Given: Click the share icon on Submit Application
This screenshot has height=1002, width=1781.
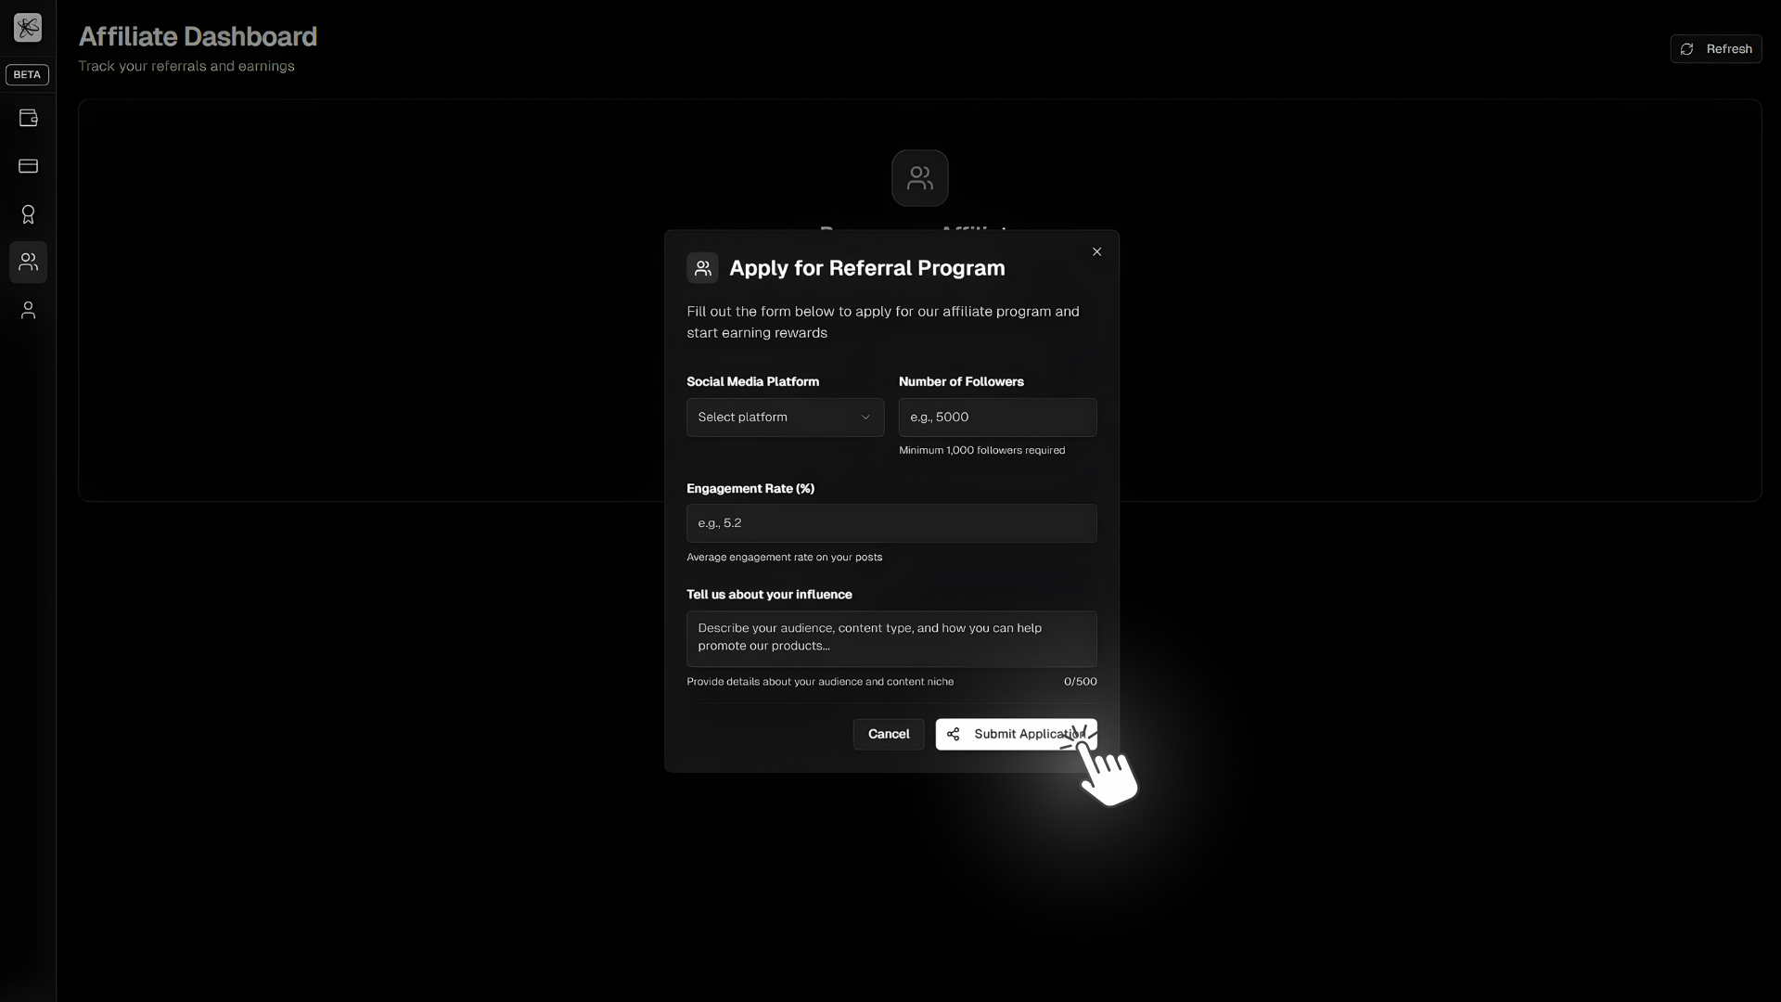Looking at the screenshot, I should pos(953,734).
